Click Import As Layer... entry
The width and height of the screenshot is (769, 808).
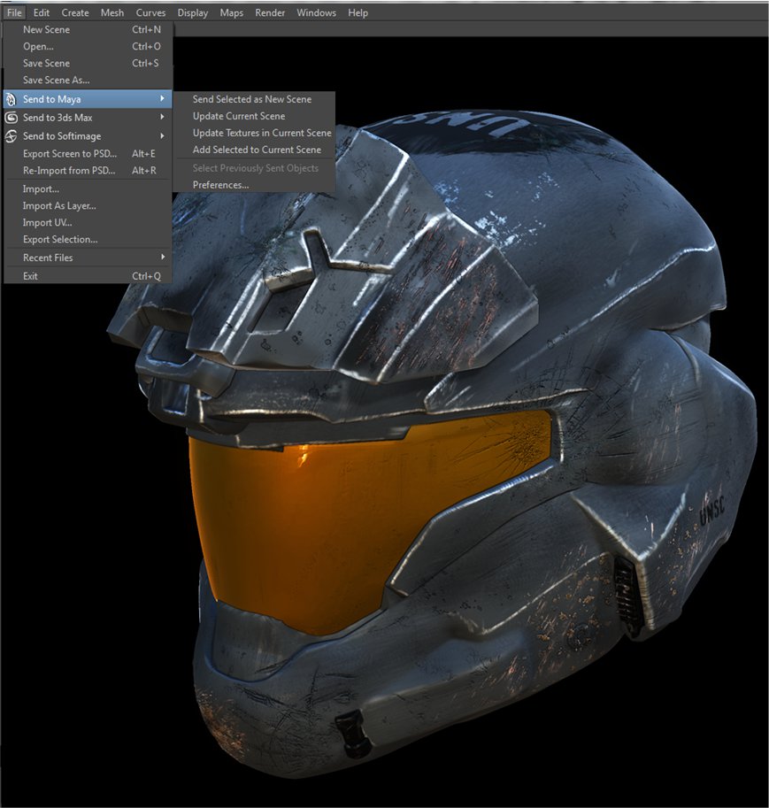pyautogui.click(x=88, y=205)
